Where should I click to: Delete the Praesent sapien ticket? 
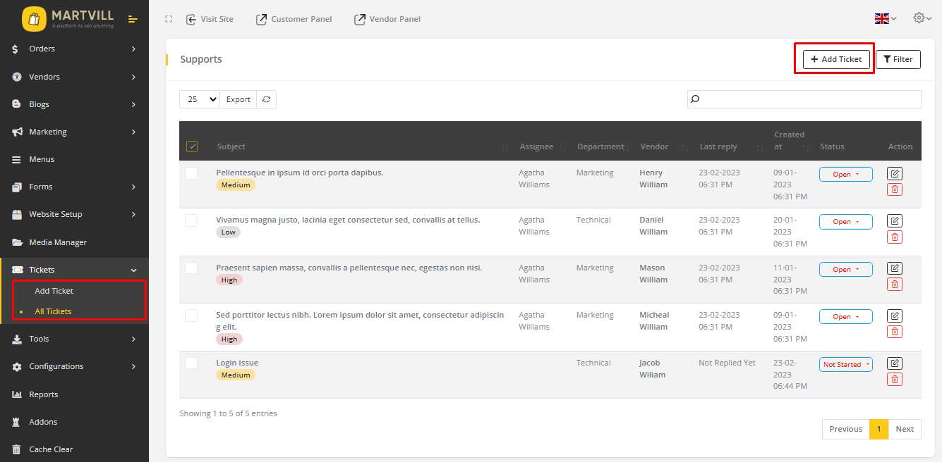tap(894, 285)
